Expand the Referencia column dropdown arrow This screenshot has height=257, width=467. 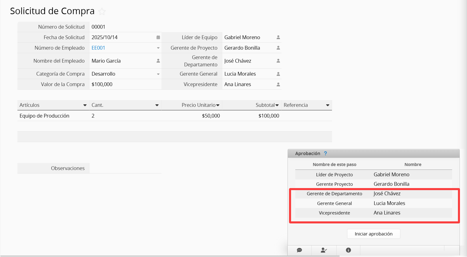click(328, 105)
